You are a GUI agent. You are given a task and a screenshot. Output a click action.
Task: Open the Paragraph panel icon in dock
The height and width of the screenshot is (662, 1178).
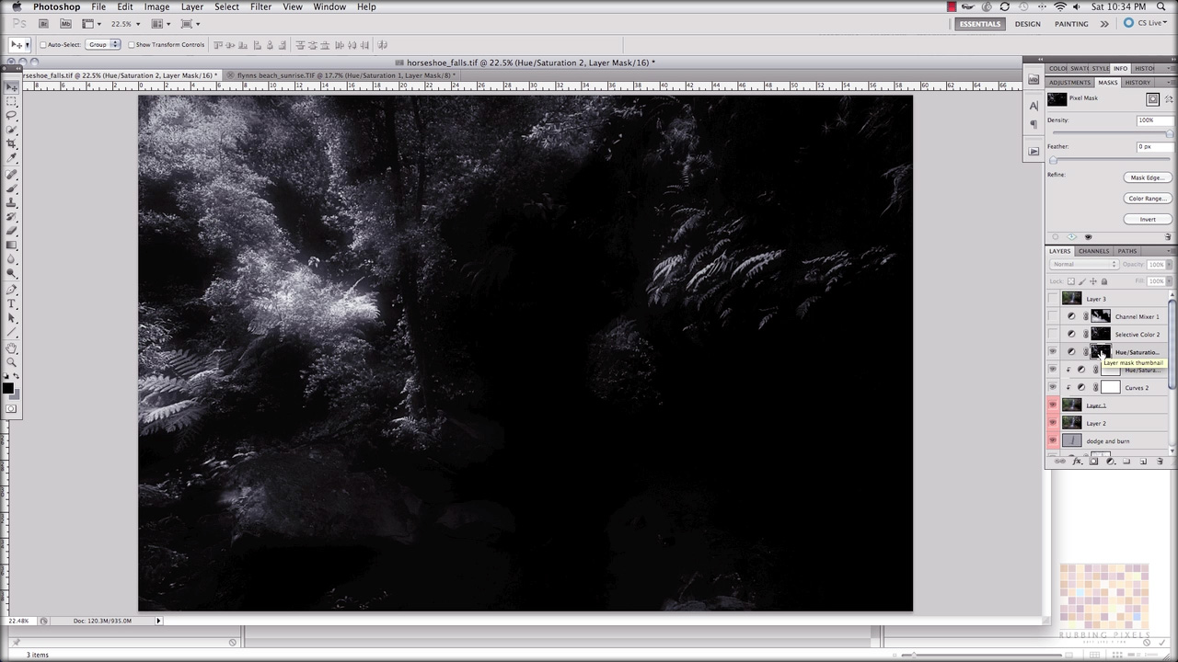click(1034, 124)
